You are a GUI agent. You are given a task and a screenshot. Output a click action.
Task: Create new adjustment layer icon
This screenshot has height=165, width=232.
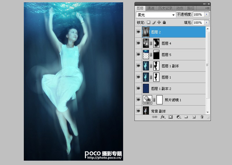(x=178, y=117)
